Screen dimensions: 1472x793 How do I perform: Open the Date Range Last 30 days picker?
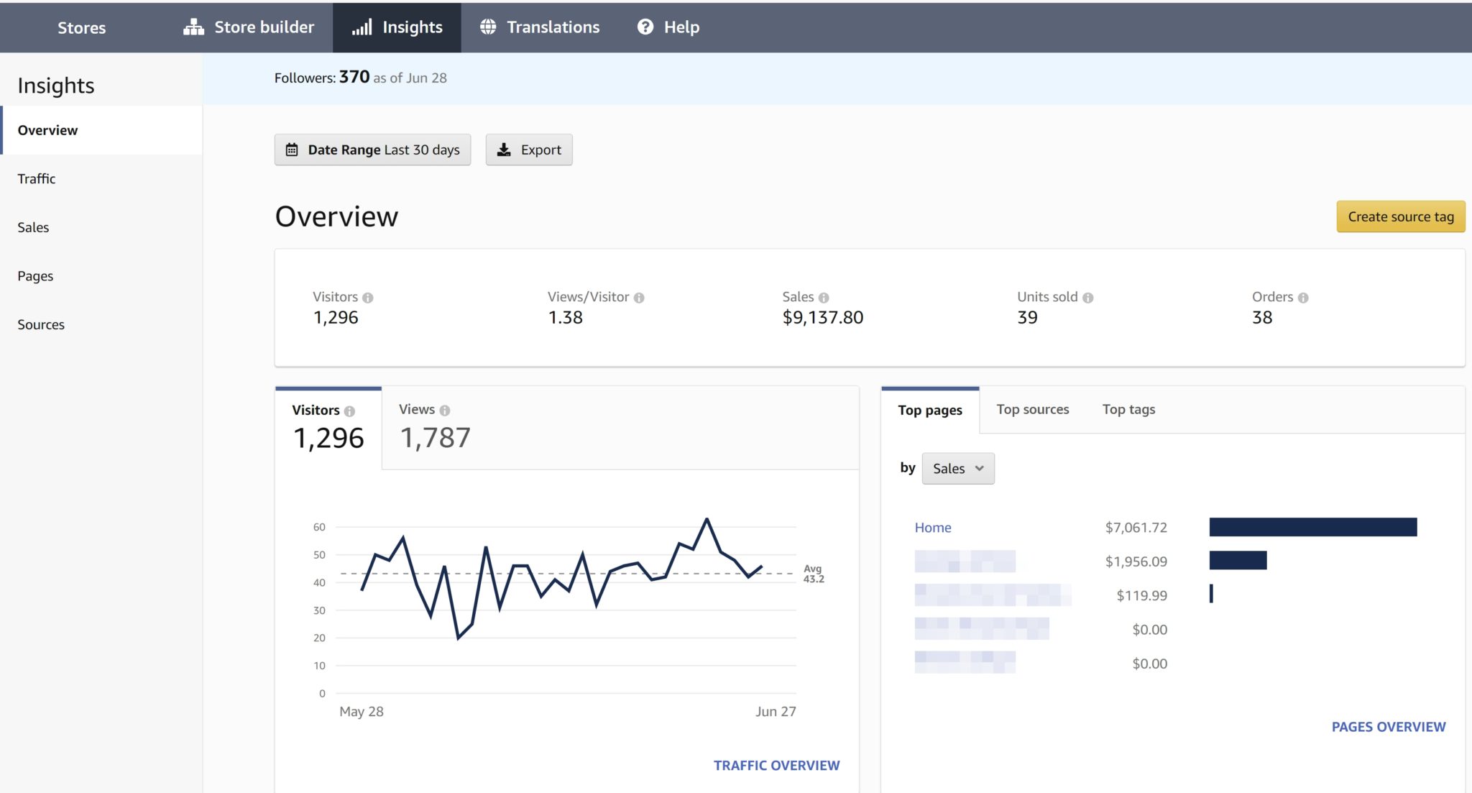pos(372,150)
